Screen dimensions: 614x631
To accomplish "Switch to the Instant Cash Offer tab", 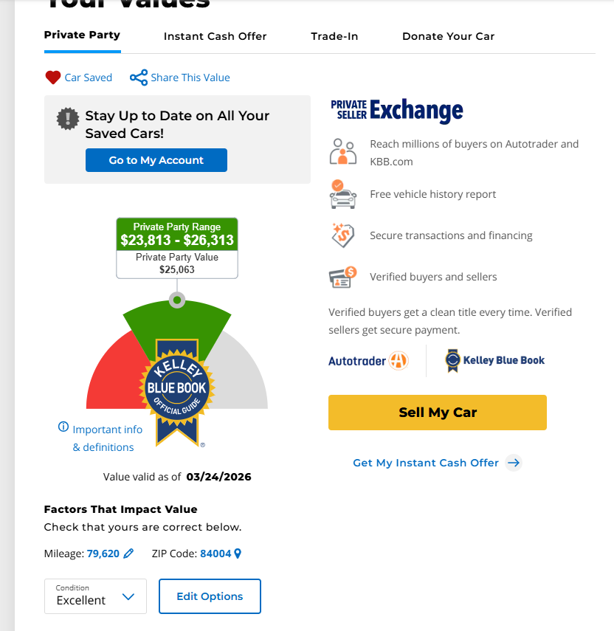I will pos(215,36).
